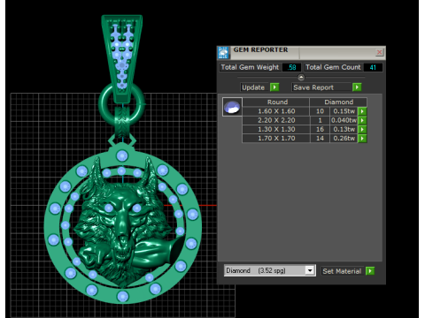Click the count cell showing 14
This screenshot has width=425, height=318.
click(320, 139)
